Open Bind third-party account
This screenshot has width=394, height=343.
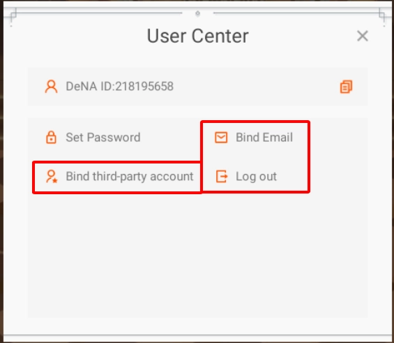130,177
